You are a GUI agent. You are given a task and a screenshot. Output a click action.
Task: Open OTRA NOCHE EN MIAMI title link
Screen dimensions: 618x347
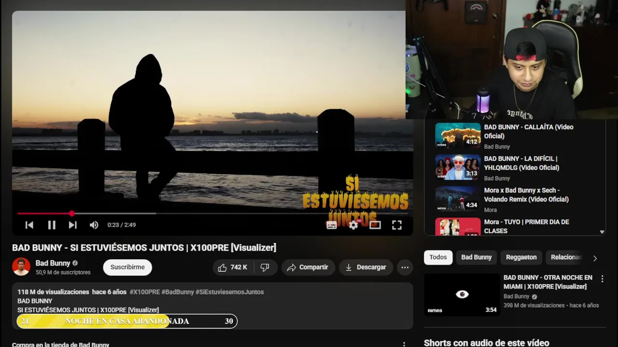pyautogui.click(x=548, y=282)
